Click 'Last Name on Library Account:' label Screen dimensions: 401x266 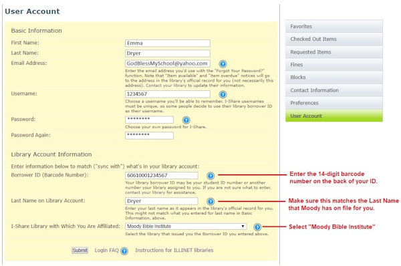click(x=48, y=201)
